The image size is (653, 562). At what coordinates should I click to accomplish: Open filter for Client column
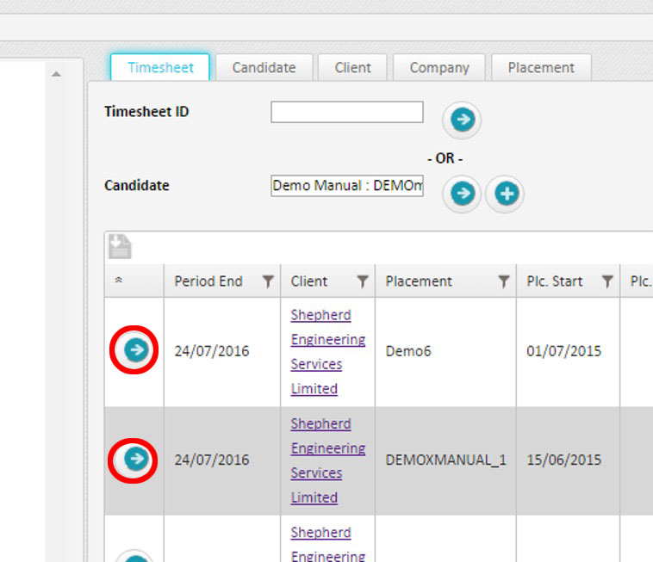coord(363,281)
